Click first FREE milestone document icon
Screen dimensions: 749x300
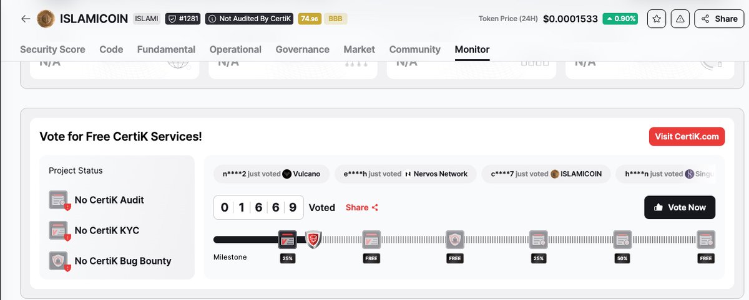[x=371, y=240]
